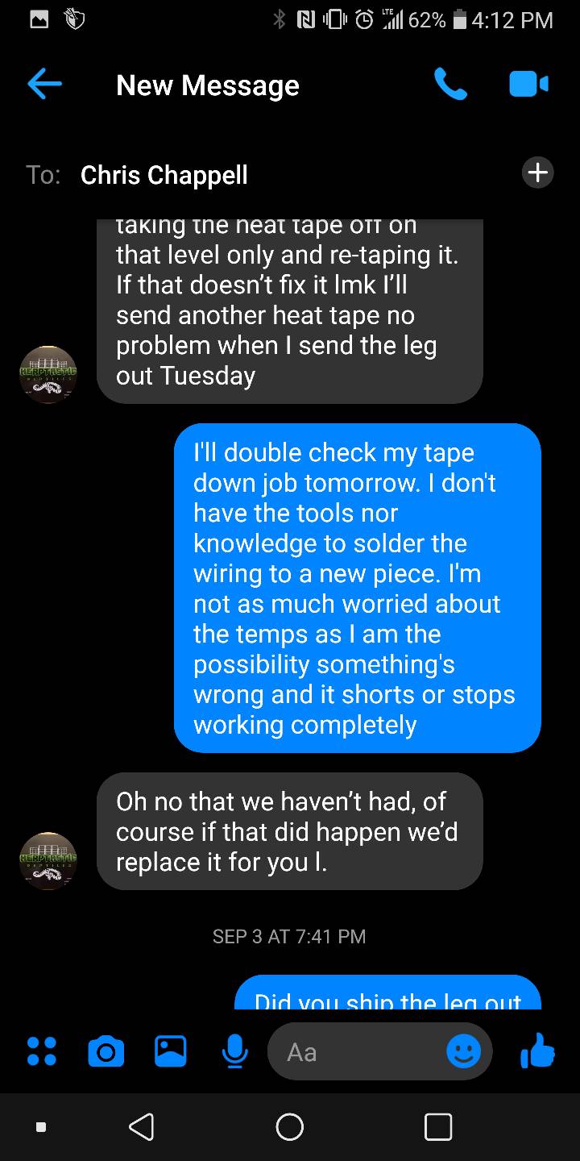The height and width of the screenshot is (1161, 580).
Task: Open the four-dot more apps menu
Action: tap(42, 1051)
